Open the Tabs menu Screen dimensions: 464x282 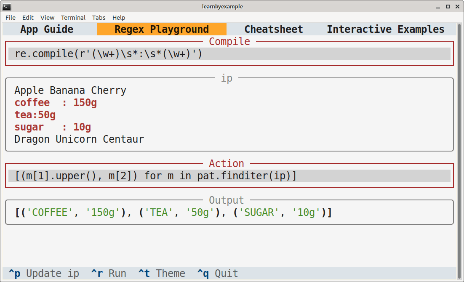coord(99,18)
